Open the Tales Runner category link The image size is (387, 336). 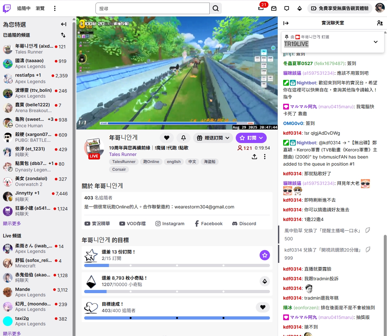(123, 154)
